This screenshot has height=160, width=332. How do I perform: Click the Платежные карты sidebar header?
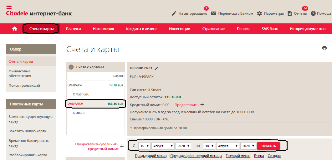(x=31, y=104)
